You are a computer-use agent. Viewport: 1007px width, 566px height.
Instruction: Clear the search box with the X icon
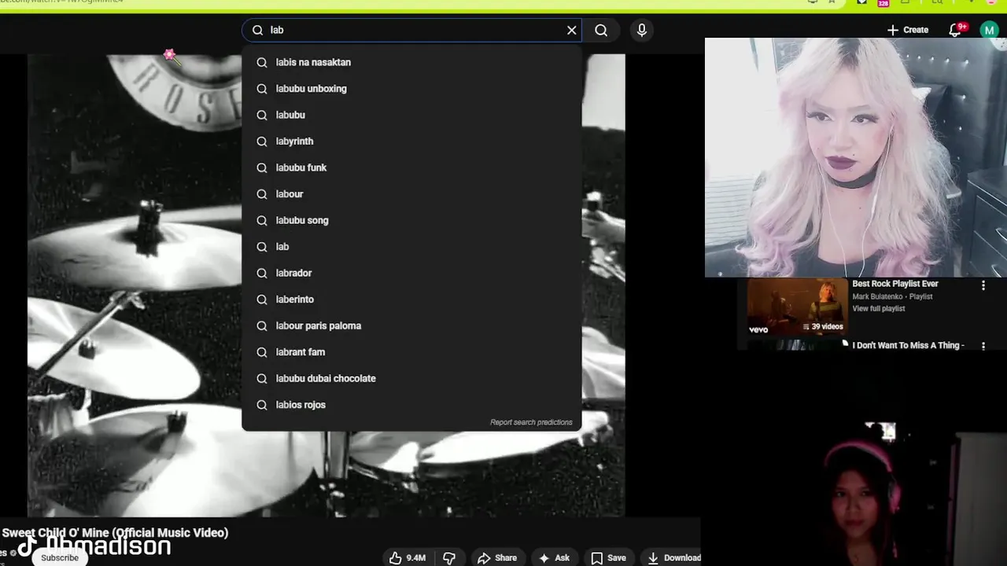pyautogui.click(x=572, y=30)
